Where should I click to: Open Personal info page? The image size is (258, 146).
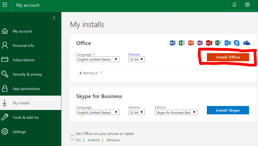(x=23, y=45)
